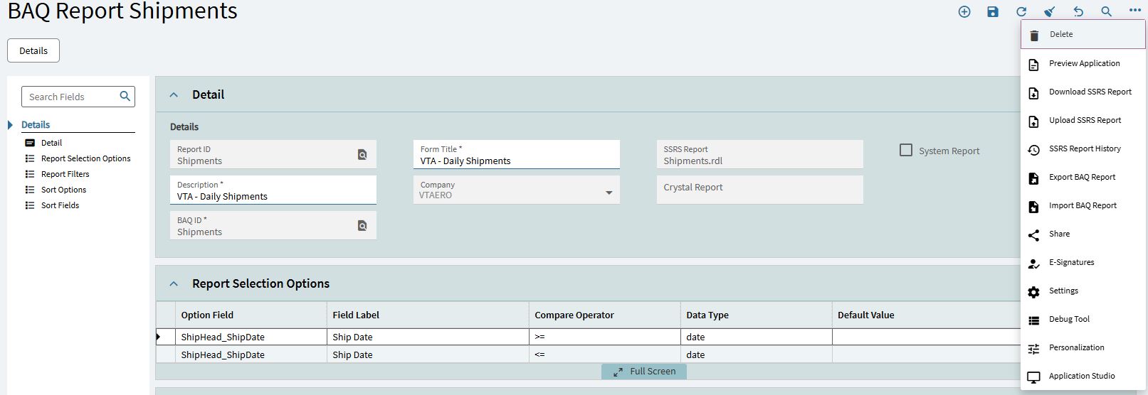Viewport: 1148px width, 395px height.
Task: Click the Personalization sliders icon
Action: coord(1034,349)
